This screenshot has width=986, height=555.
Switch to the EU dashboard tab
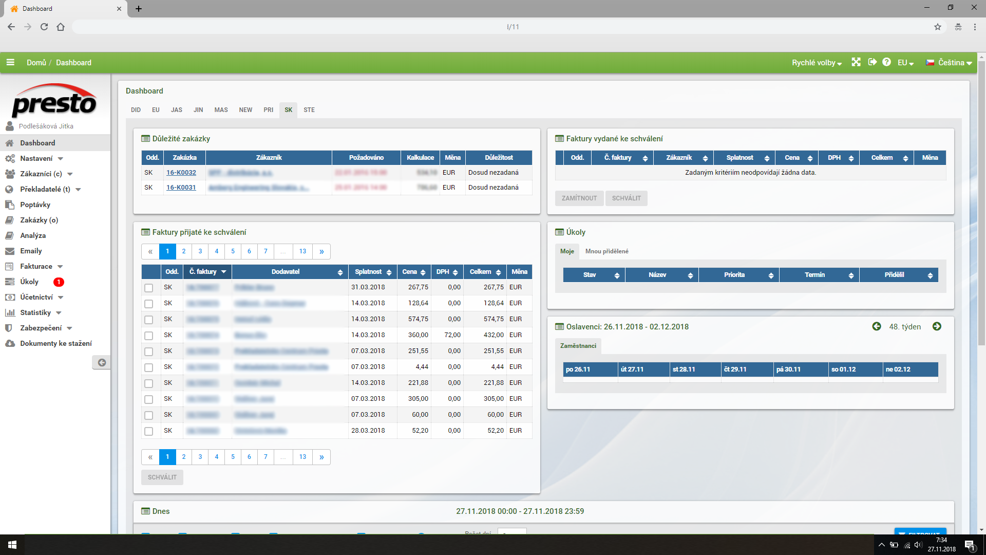(156, 110)
